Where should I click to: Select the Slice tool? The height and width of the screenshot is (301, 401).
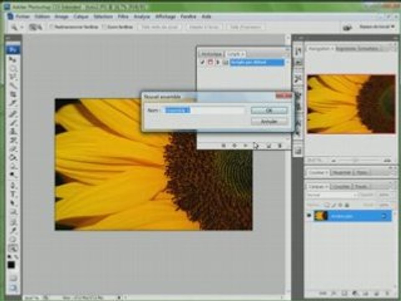12,103
